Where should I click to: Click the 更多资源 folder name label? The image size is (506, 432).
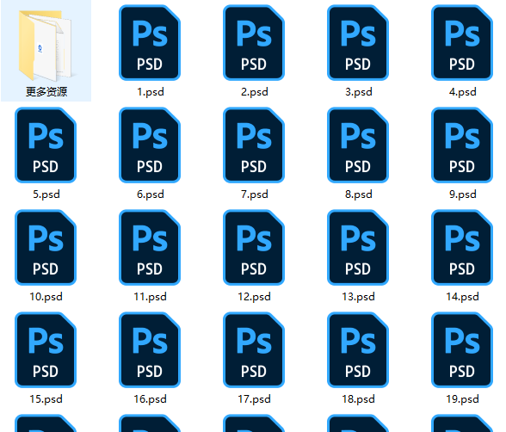click(x=46, y=92)
